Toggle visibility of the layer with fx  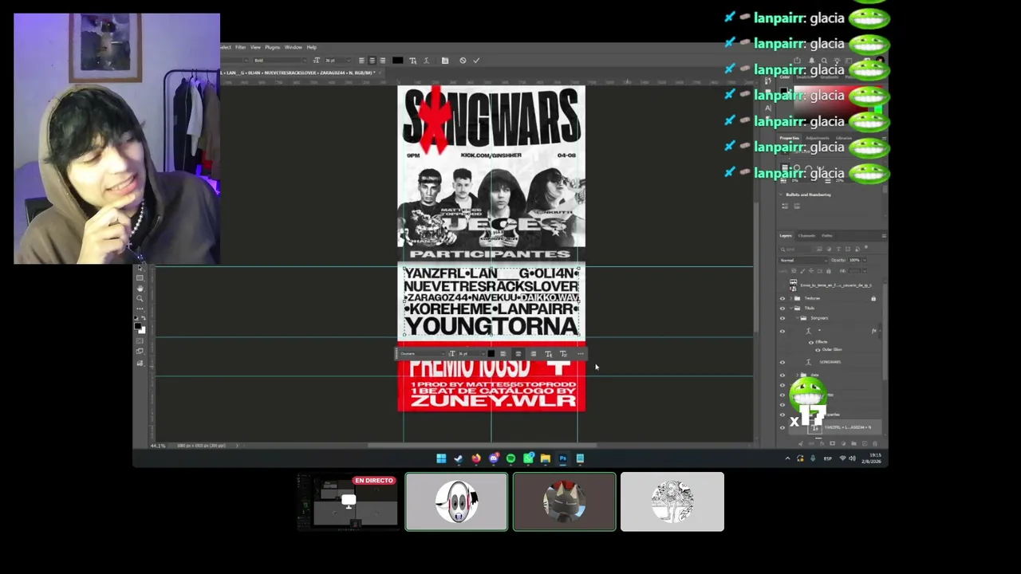(783, 331)
